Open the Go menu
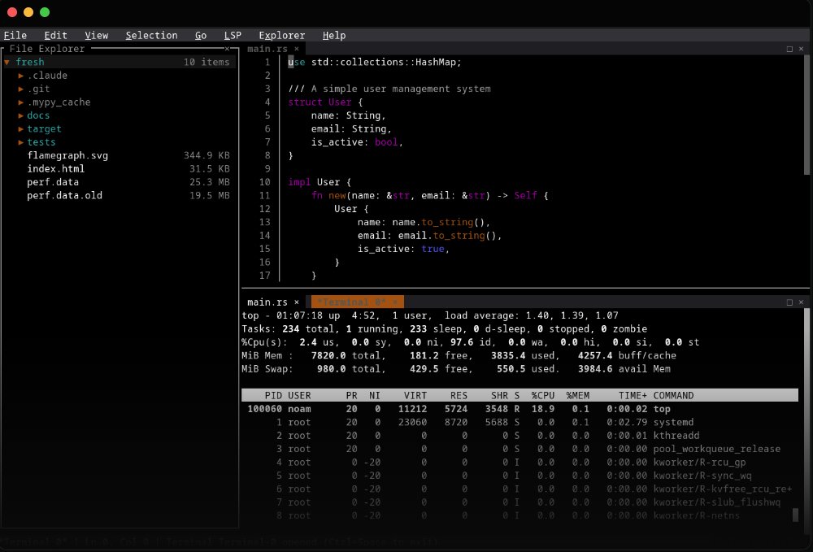813x552 pixels. (201, 35)
